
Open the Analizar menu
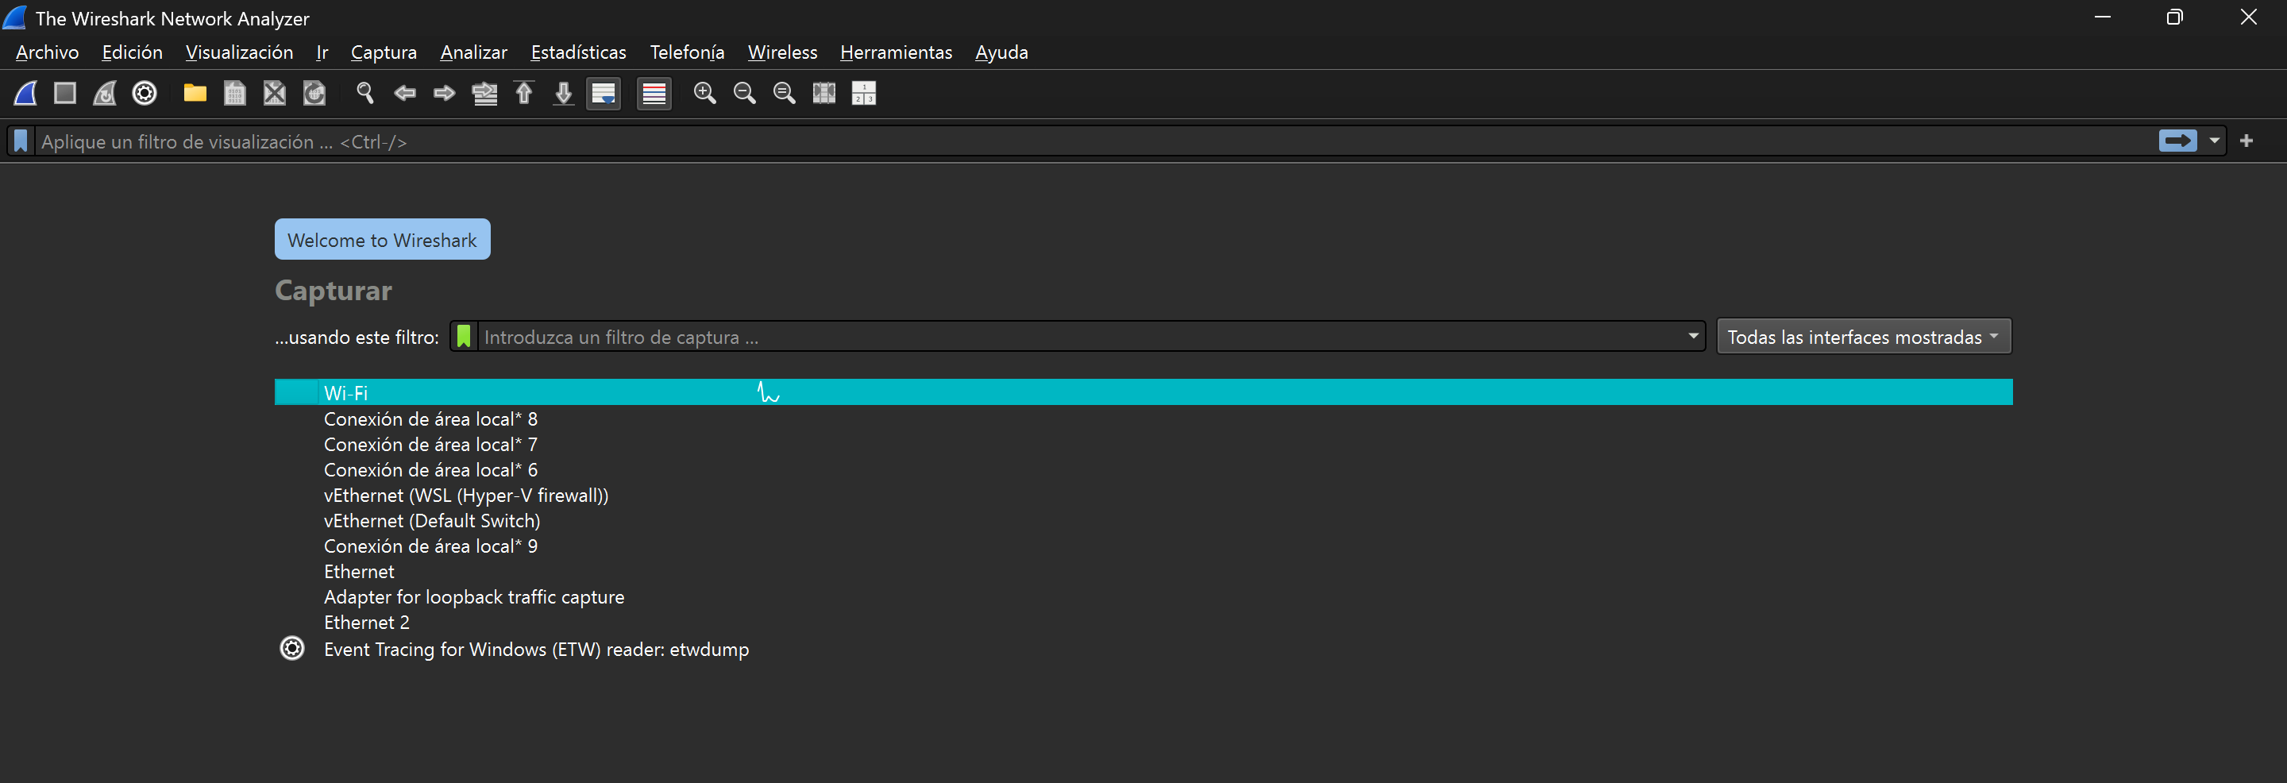click(473, 52)
